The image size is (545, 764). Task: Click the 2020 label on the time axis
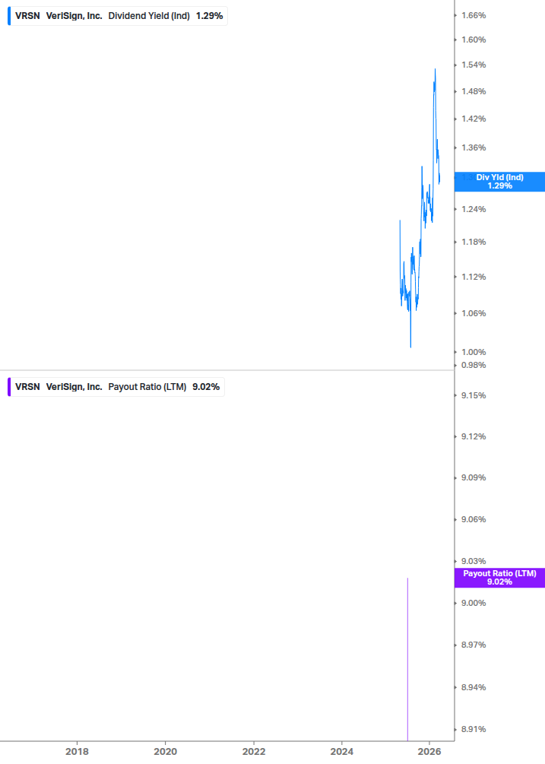(x=165, y=752)
